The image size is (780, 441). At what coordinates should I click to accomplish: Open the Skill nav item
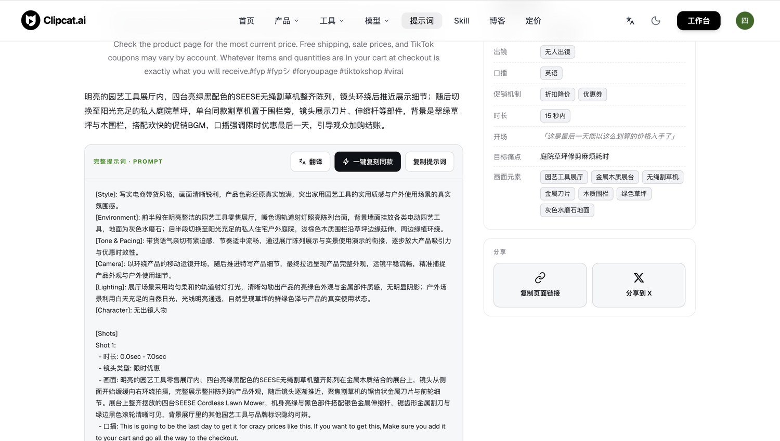pos(461,21)
